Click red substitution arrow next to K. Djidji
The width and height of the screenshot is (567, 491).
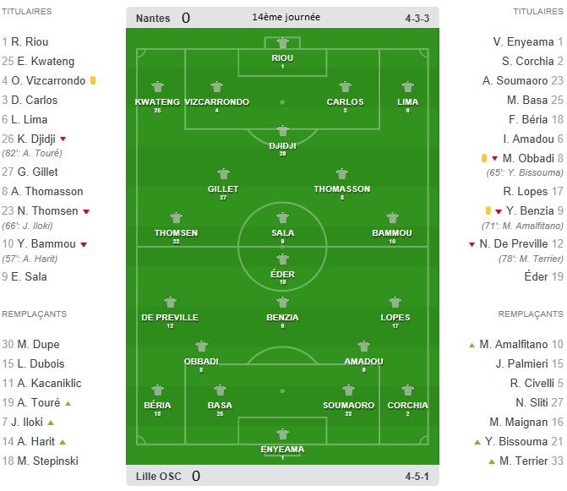click(x=63, y=139)
